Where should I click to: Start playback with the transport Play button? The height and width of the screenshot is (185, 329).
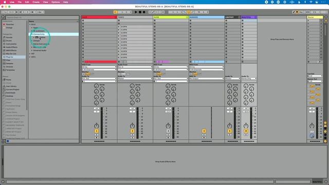[x=136, y=12]
